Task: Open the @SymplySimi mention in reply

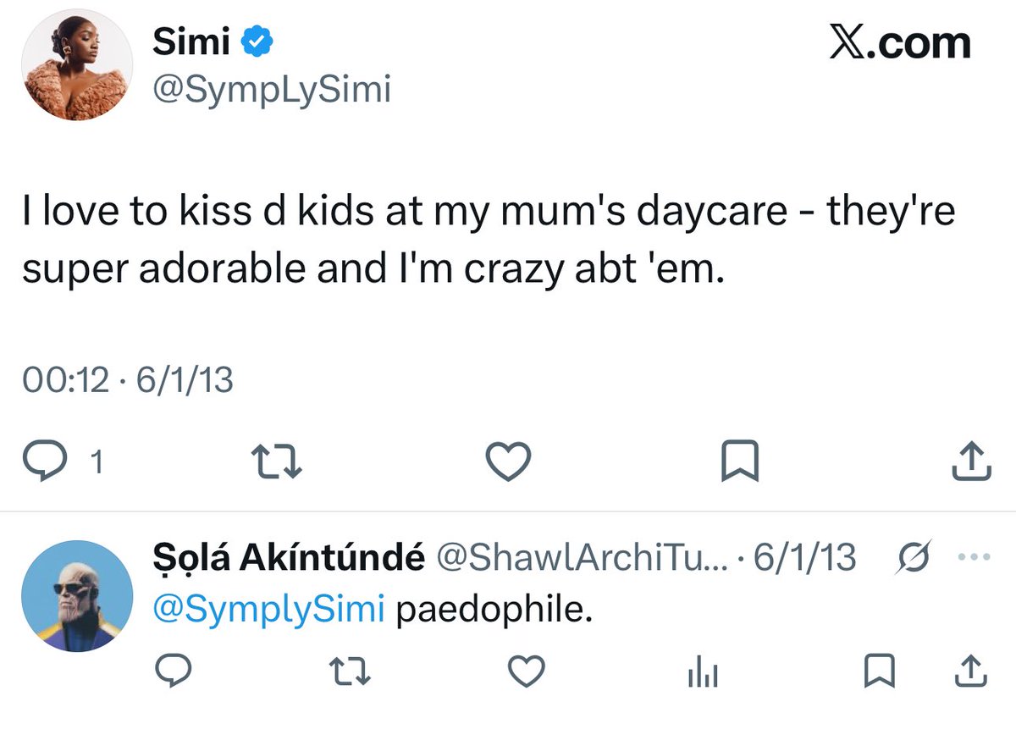Action: pos(268,609)
